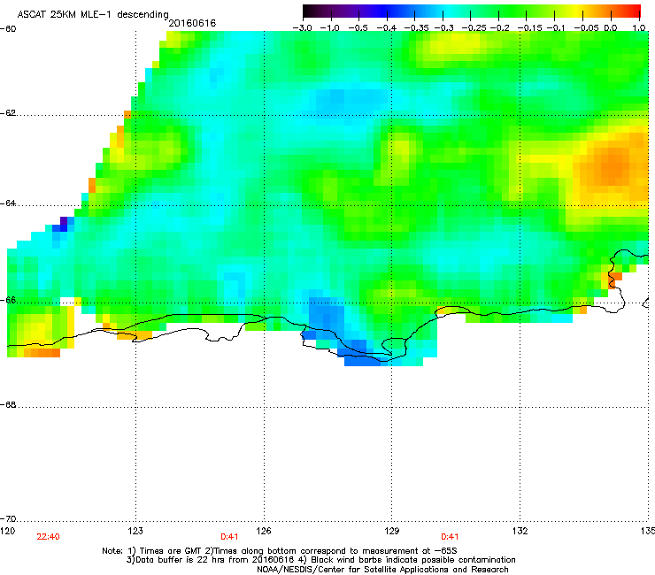Image resolution: width=655 pixels, height=575 pixels.
Task: Click the date label 20160616
Action: 192,23
